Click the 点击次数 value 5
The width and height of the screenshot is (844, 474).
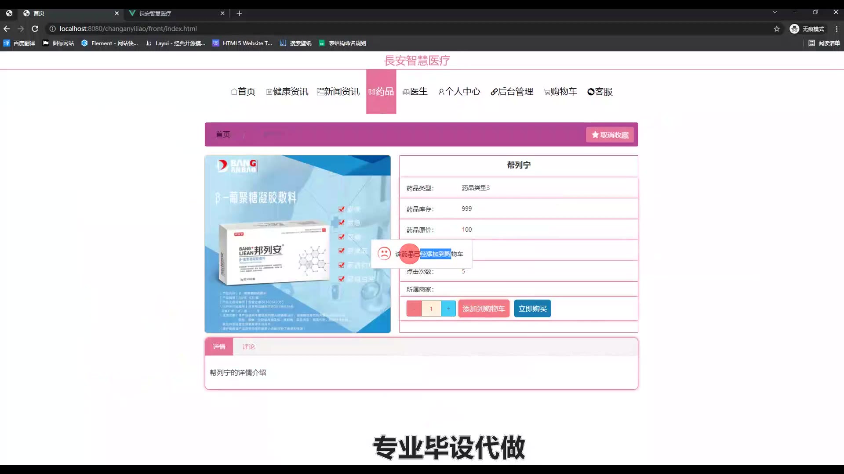point(463,271)
